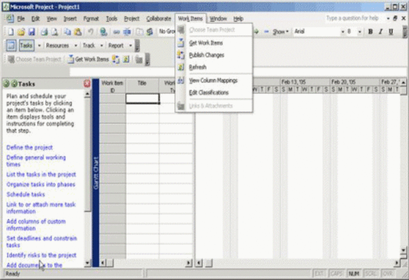The image size is (409, 280).
Task: Print the current view
Action: click(x=44, y=31)
